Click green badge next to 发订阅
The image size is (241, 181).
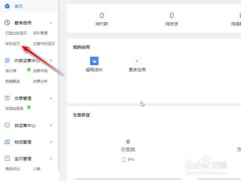point(29,70)
